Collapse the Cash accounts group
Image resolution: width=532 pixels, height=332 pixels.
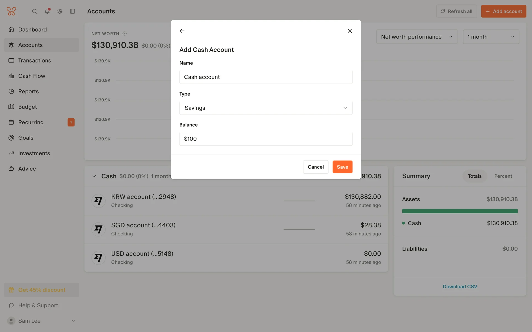pos(94,176)
